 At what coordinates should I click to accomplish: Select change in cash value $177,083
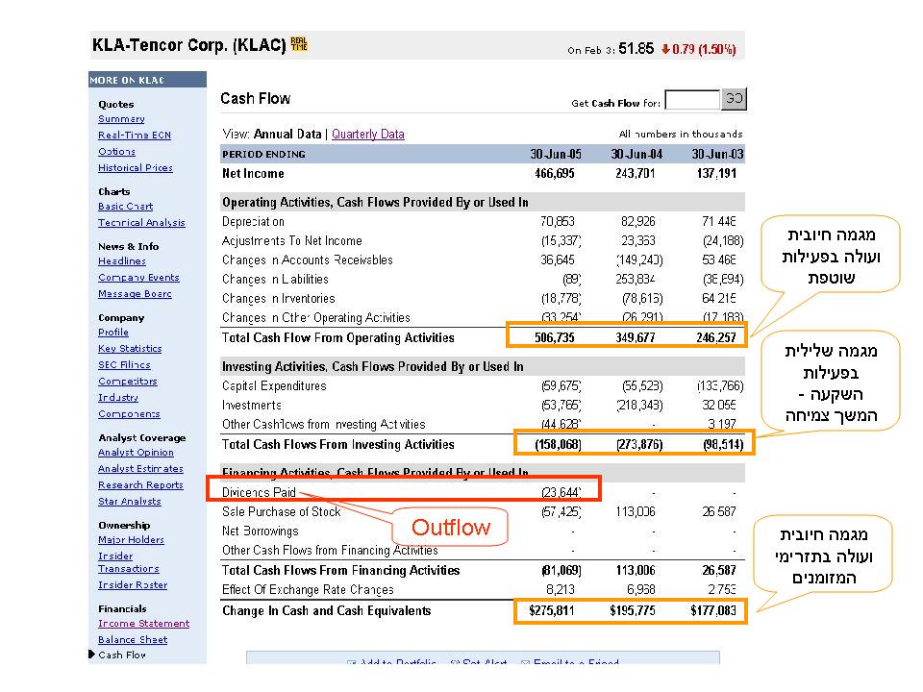[x=713, y=611]
